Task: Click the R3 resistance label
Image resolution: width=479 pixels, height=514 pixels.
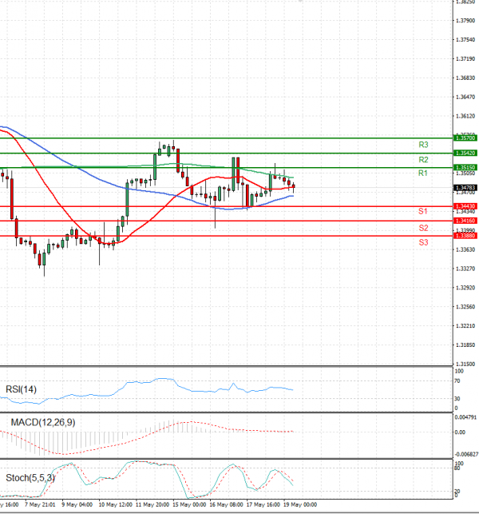Action: [x=423, y=145]
